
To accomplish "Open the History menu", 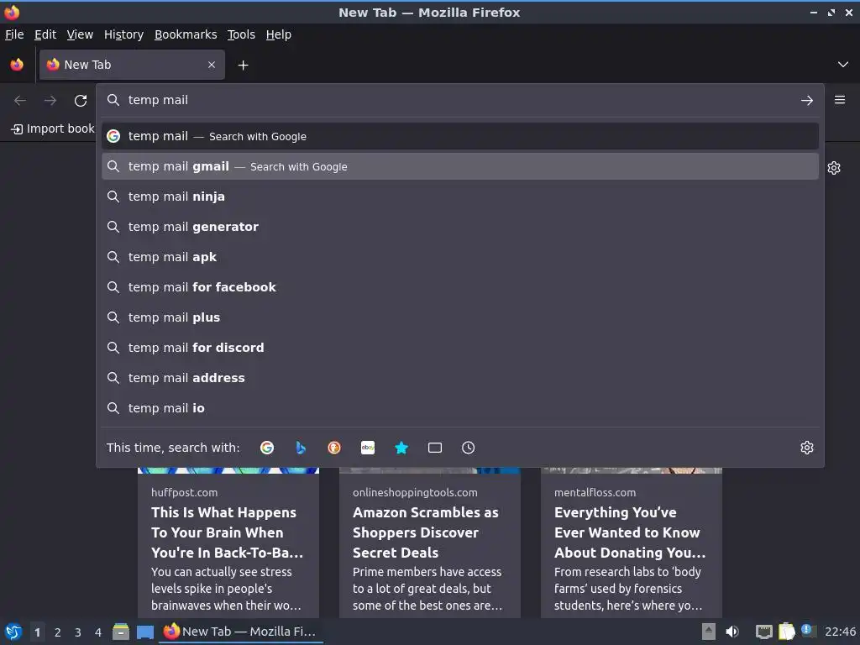I will coord(124,34).
